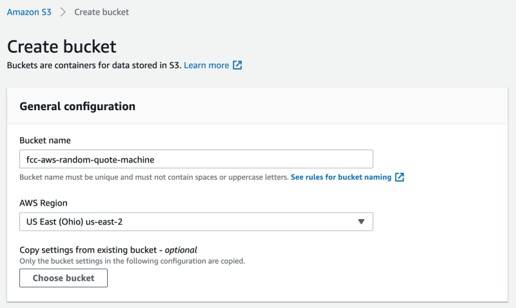Image resolution: width=516 pixels, height=308 pixels.
Task: Click the Bucket name label
Action: tap(45, 140)
